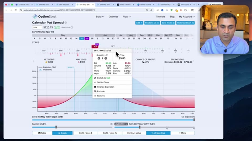
Task: Select % of Max Risk display mode
Action: (158, 133)
